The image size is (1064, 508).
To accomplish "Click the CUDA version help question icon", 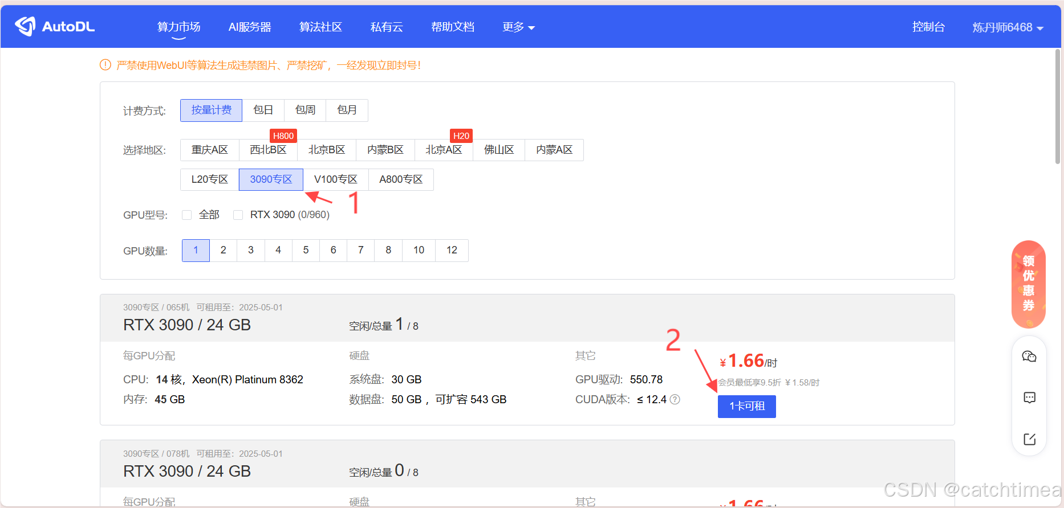I will click(x=675, y=399).
